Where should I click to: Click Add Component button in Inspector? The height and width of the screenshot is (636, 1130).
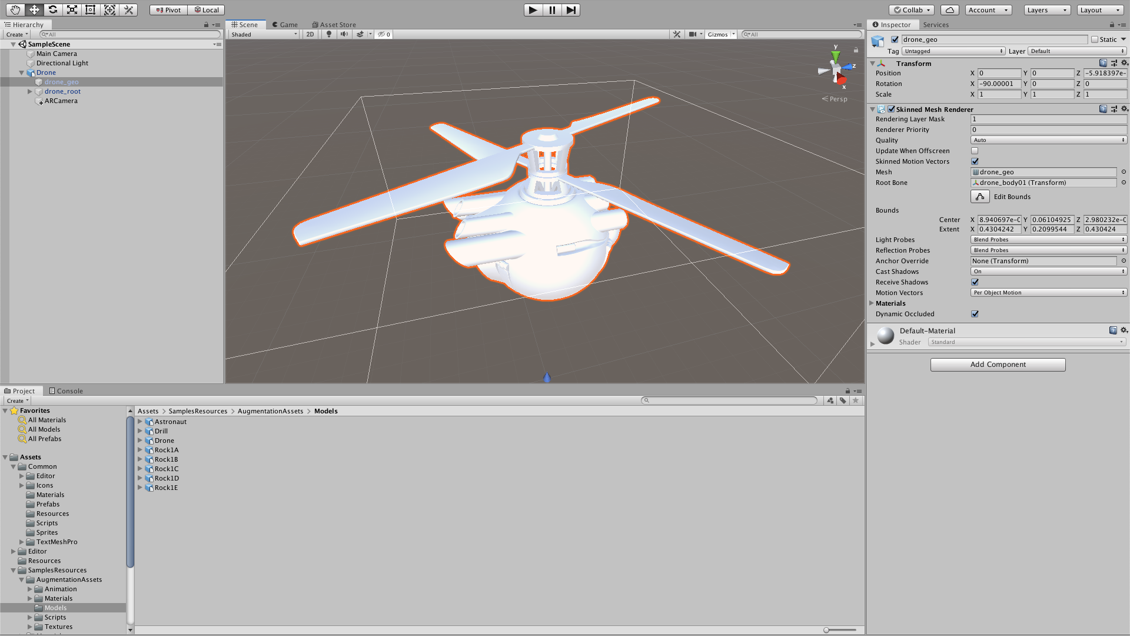pyautogui.click(x=998, y=364)
